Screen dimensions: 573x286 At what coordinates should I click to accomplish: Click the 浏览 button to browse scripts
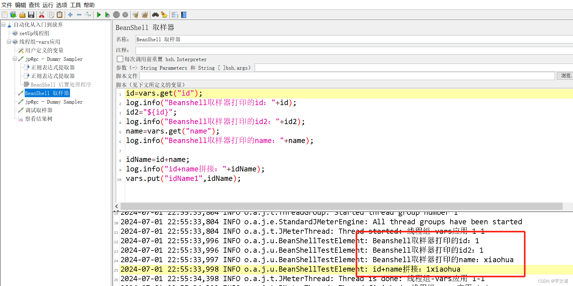pos(565,76)
